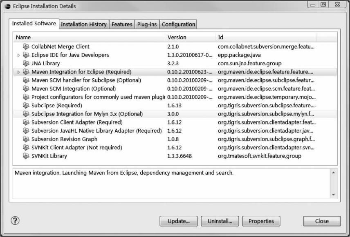
Task: Click the SVNKit Library feature icon
Action: [27, 156]
